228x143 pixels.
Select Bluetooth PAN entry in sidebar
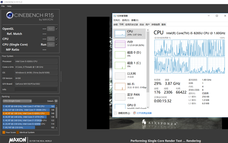129,97
